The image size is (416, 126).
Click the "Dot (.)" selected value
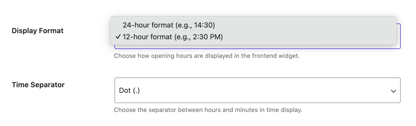coord(129,90)
